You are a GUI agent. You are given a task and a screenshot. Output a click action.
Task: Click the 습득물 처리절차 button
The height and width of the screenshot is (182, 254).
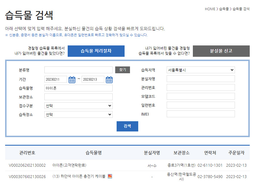point(96,51)
